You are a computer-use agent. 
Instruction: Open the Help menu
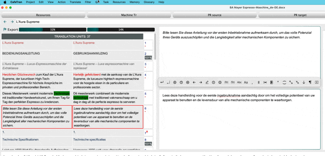(x=161, y=2)
